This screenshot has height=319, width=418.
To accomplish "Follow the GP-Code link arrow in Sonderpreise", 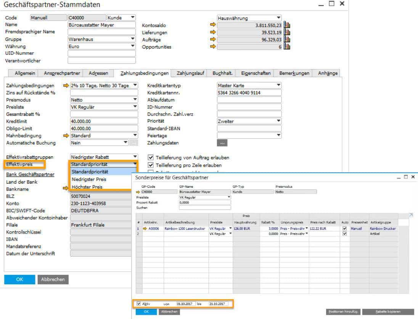I will [138, 192].
